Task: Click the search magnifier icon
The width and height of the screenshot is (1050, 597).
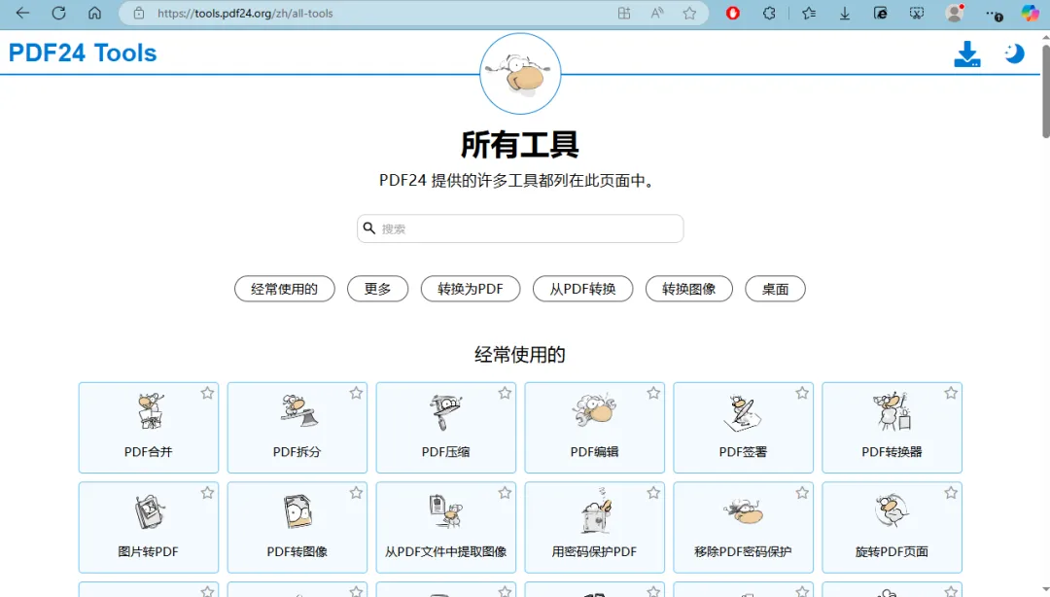Action: pos(369,228)
